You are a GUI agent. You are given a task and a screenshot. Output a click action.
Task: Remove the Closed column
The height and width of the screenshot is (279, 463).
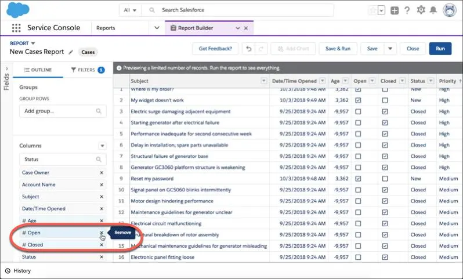click(102, 245)
